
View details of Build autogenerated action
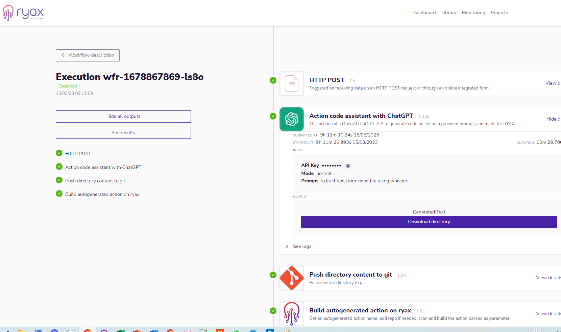(548, 313)
